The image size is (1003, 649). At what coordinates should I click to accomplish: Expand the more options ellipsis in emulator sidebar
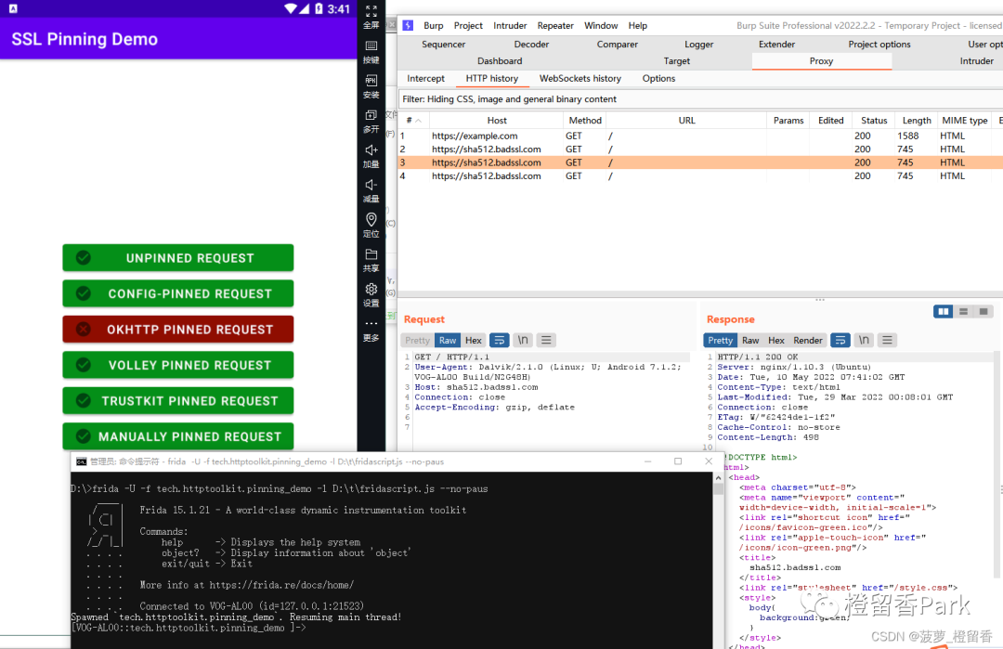(x=371, y=325)
